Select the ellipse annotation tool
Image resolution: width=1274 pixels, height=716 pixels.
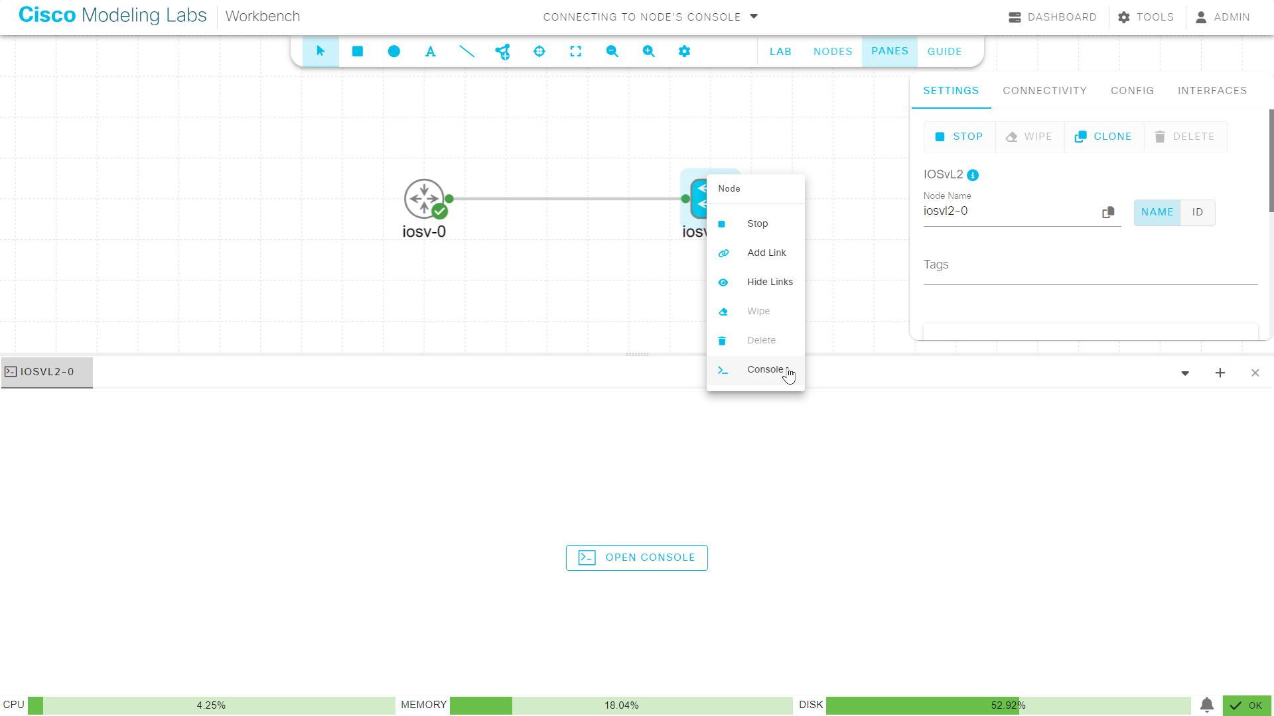(393, 51)
